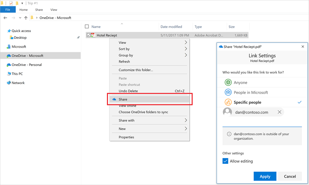
Task: Click the Specific people icon
Action: tap(228, 102)
